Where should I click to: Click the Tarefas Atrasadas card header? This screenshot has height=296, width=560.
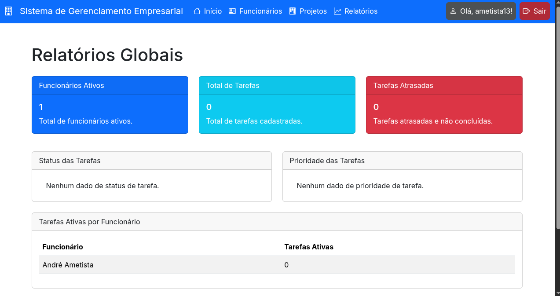pyautogui.click(x=444, y=85)
